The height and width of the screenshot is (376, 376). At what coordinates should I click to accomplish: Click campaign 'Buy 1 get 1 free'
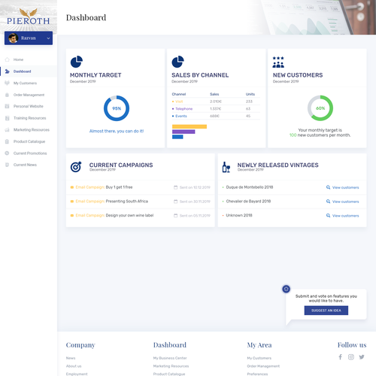[119, 187]
